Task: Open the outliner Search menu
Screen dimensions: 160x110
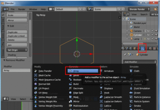Action: 144,14
